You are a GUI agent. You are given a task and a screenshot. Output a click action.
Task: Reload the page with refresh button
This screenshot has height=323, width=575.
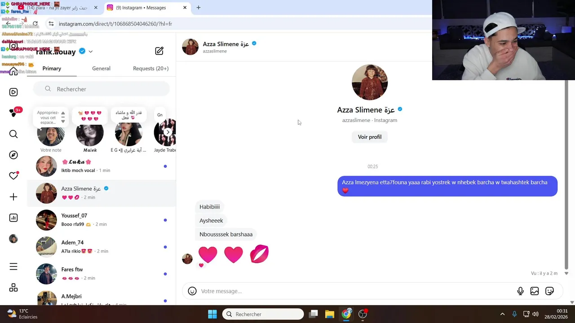point(35,24)
